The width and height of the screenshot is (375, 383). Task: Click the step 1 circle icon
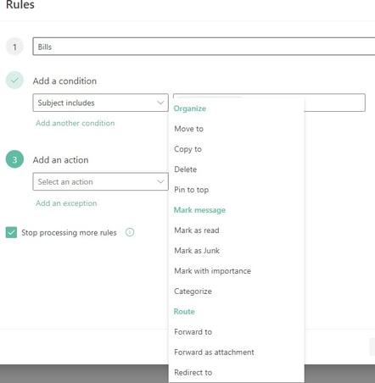14,47
